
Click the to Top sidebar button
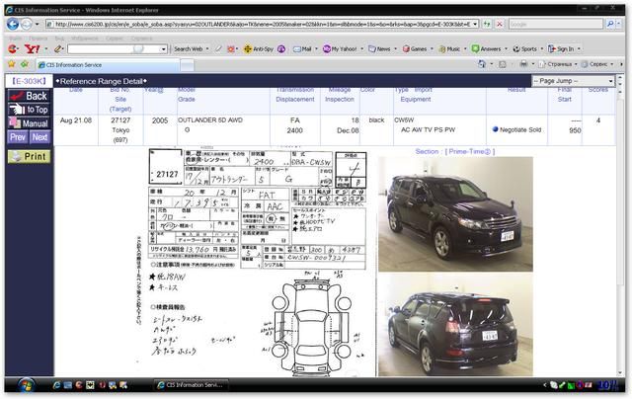[29, 110]
